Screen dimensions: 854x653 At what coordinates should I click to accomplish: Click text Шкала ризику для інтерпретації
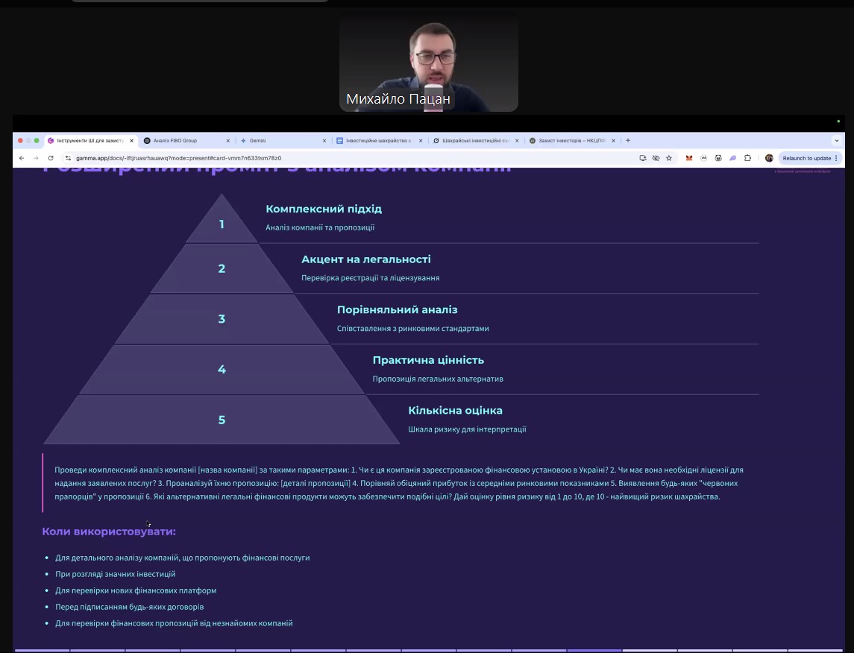click(468, 429)
